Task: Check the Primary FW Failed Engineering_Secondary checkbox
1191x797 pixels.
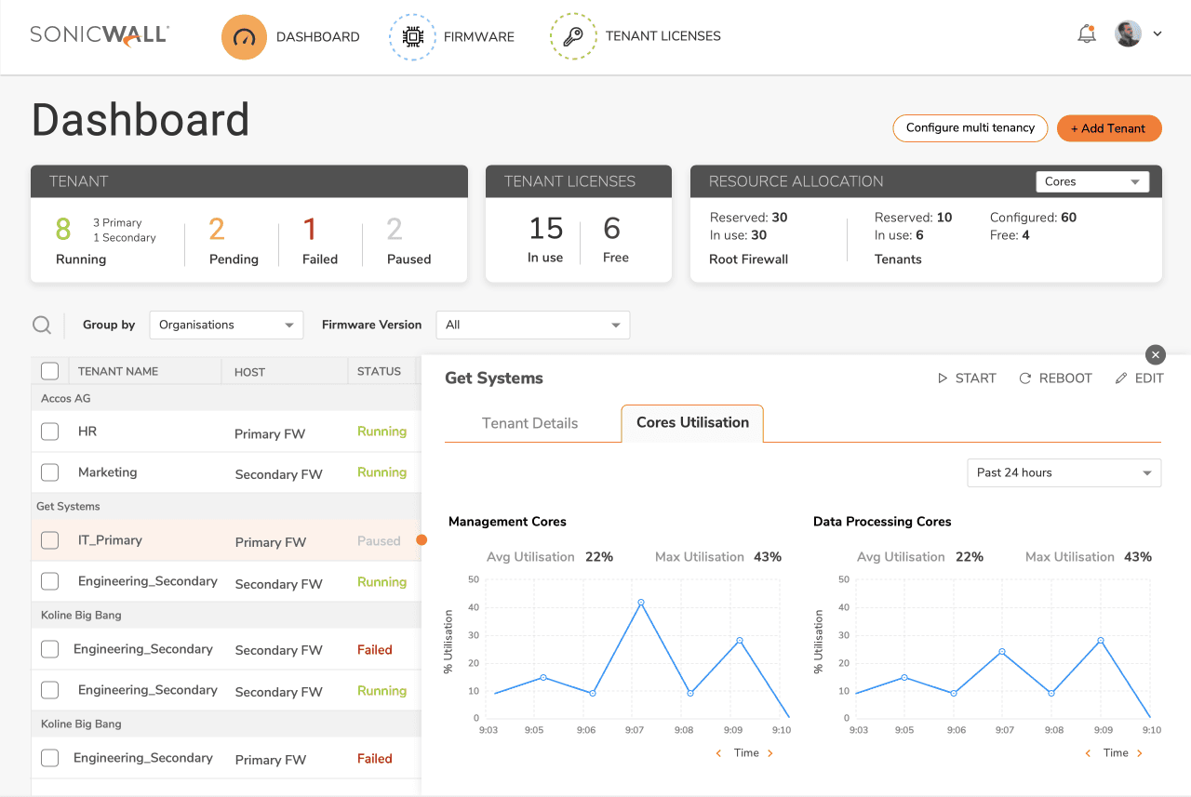Action: (x=50, y=758)
